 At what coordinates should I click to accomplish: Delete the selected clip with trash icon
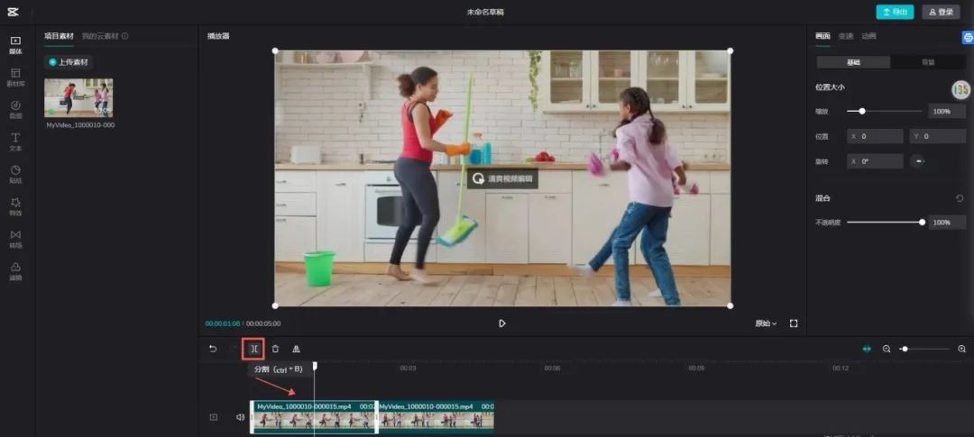(x=275, y=349)
